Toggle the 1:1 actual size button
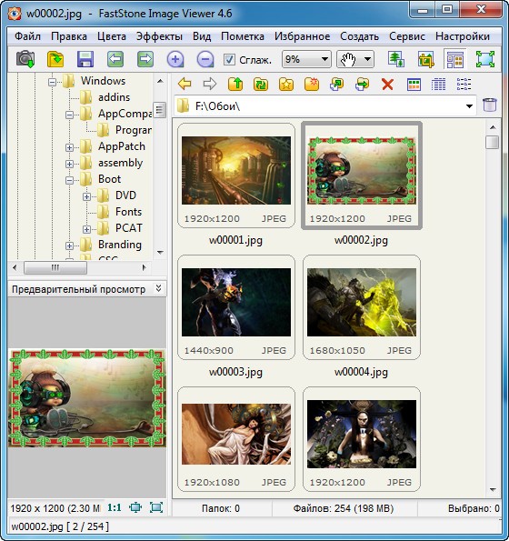509x541 pixels. 115,507
